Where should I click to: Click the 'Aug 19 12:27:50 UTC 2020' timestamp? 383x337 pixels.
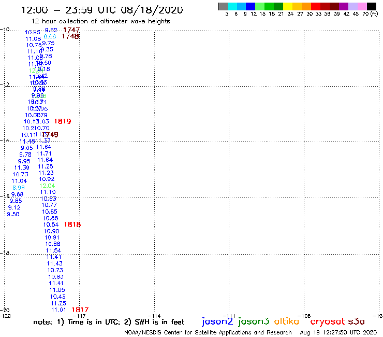[x=338, y=333]
